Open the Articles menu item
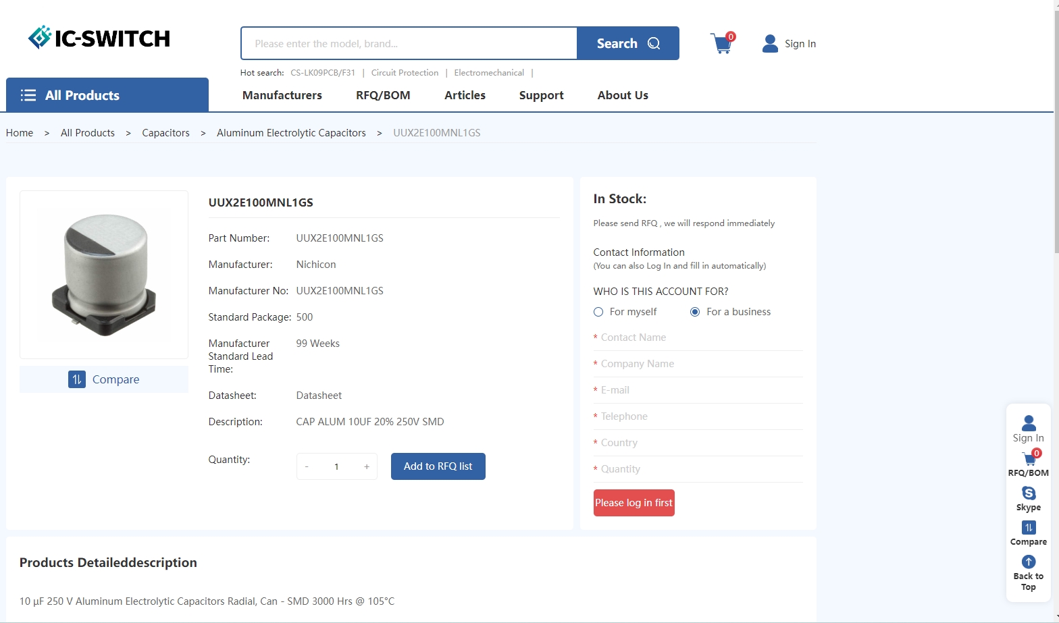This screenshot has height=623, width=1059. coord(465,95)
